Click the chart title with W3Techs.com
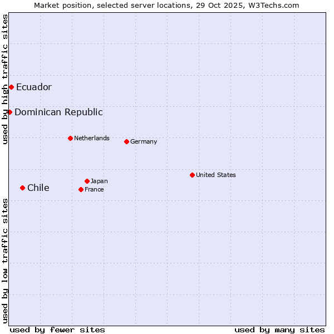 click(x=166, y=5)
